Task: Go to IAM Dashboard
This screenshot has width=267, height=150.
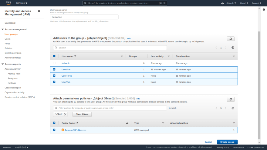Action: [x=10, y=23]
